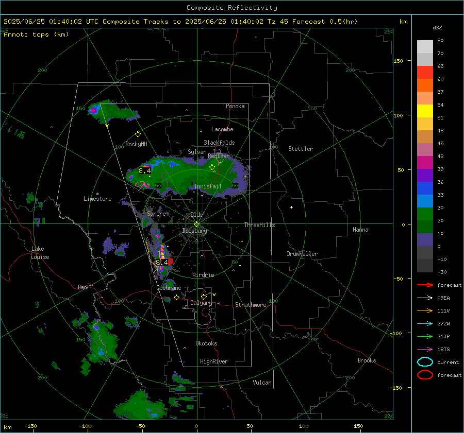Click the 8.4 tops label near Sylvan storm
Screen dimensions: 464x433
click(145, 171)
